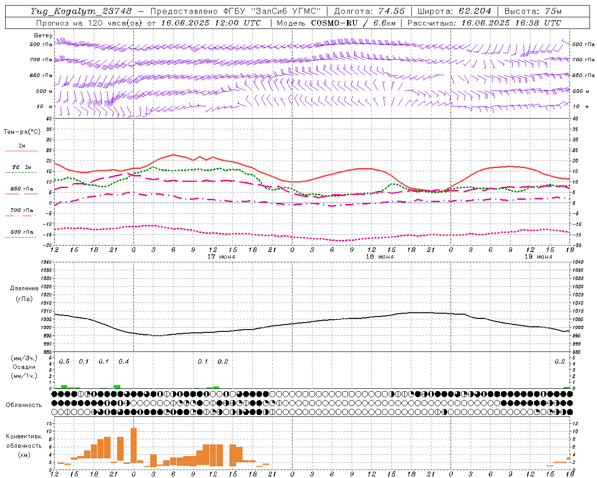Click the Облачность cloud cover label
Viewport: 597px width, 478px height.
point(24,405)
